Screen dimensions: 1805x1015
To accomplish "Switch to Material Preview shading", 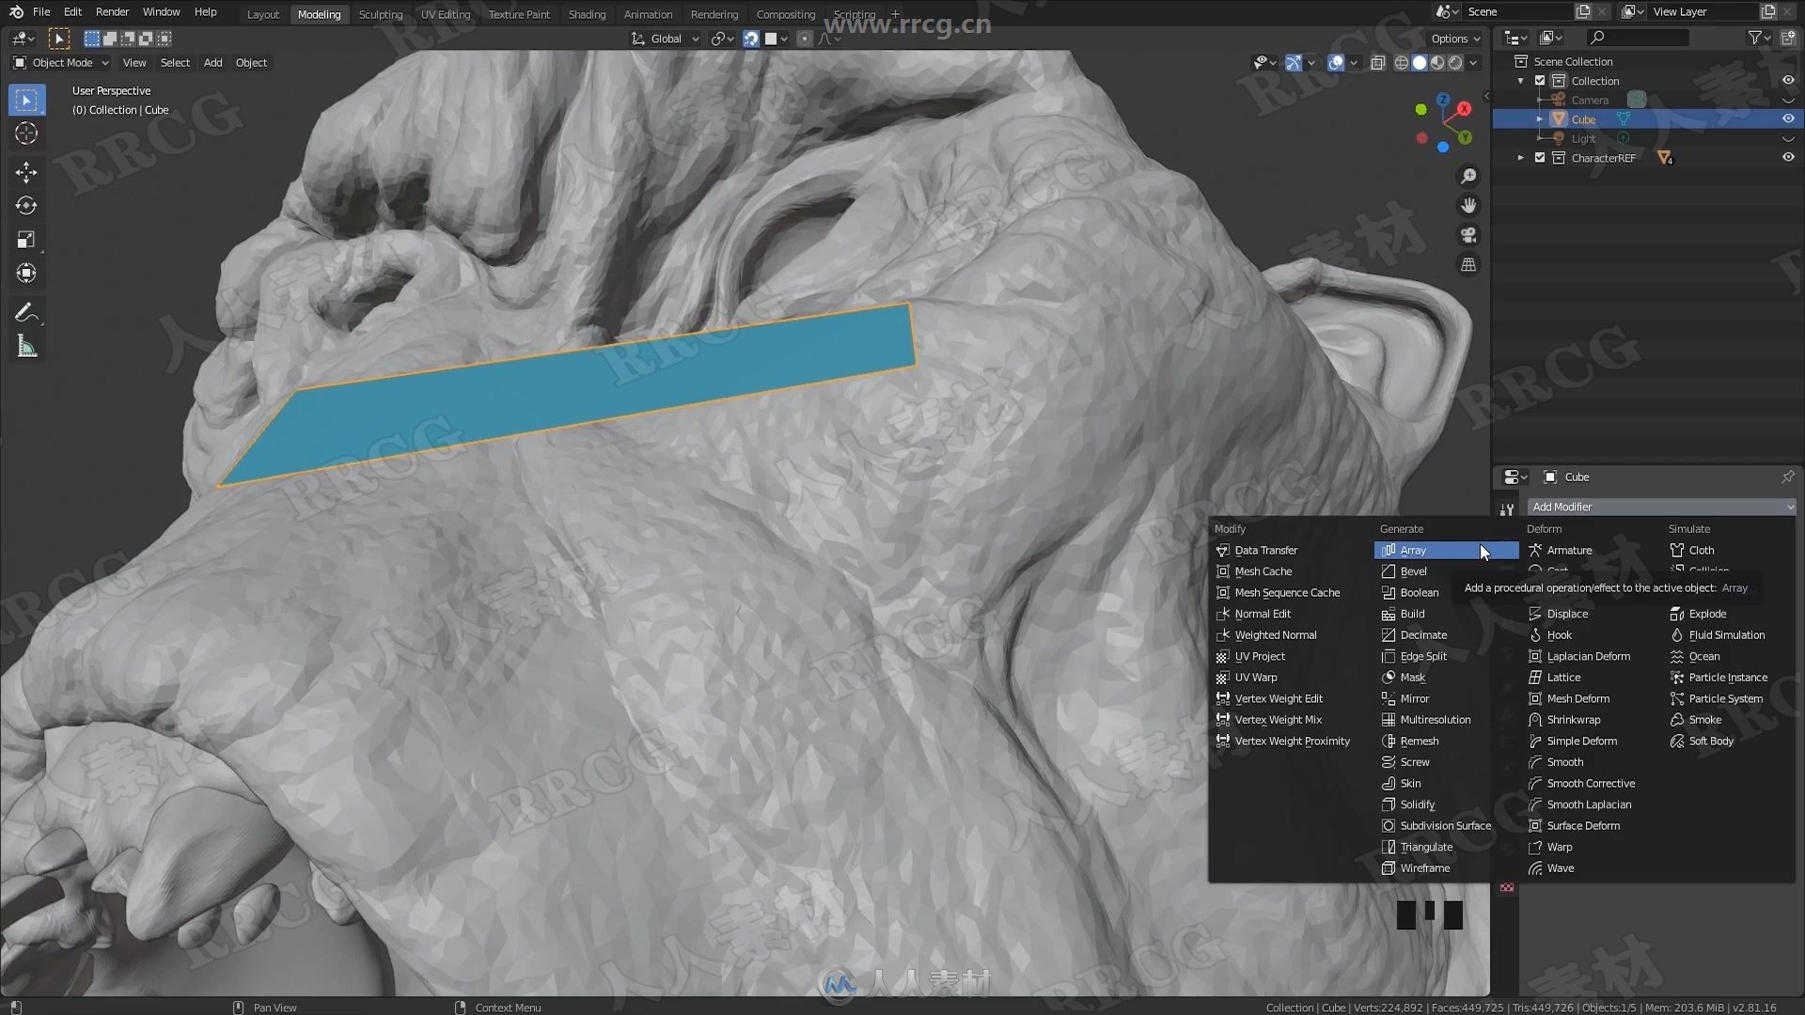I will tap(1437, 63).
